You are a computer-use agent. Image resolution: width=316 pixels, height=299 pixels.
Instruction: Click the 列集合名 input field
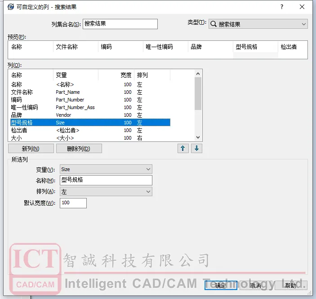pyautogui.click(x=120, y=24)
